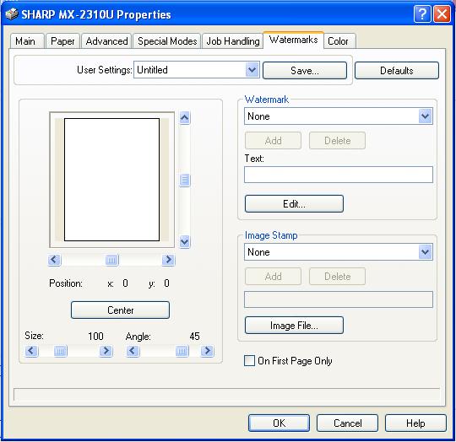Expand the Watermark dropdown list
This screenshot has width=456, height=442.
(x=426, y=116)
